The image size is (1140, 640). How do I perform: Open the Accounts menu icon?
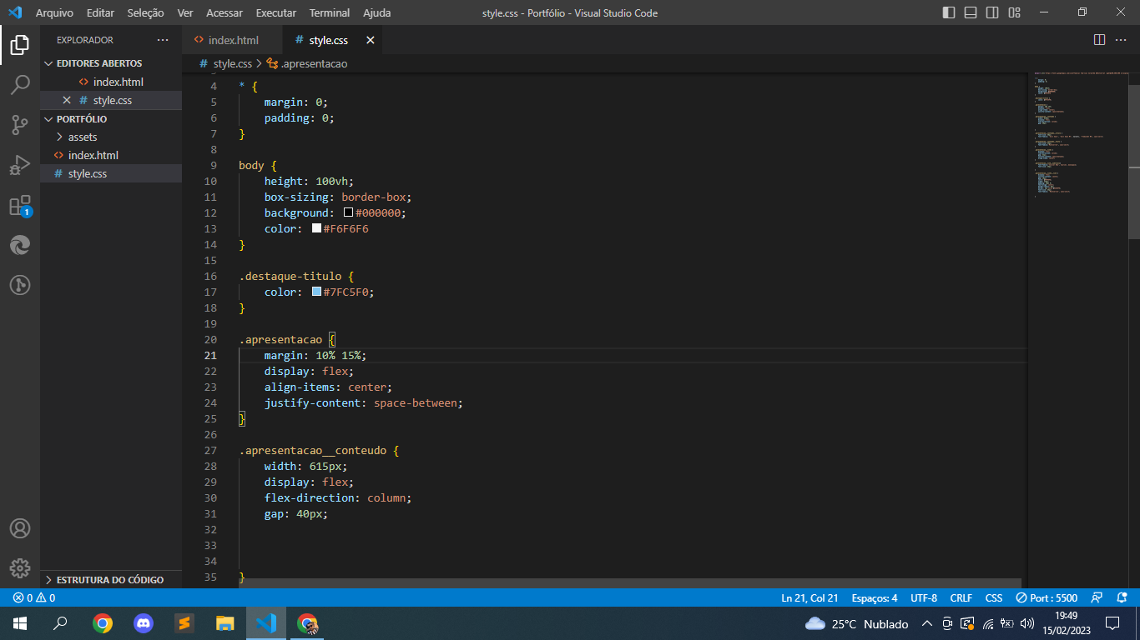pos(20,528)
